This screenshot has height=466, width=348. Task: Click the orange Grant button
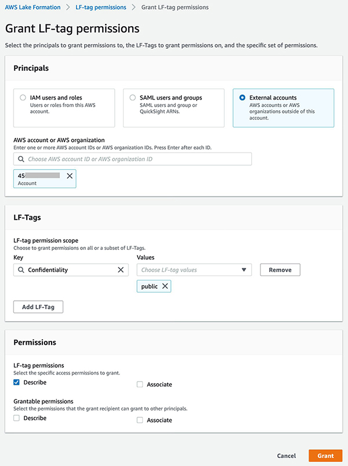pyautogui.click(x=325, y=456)
